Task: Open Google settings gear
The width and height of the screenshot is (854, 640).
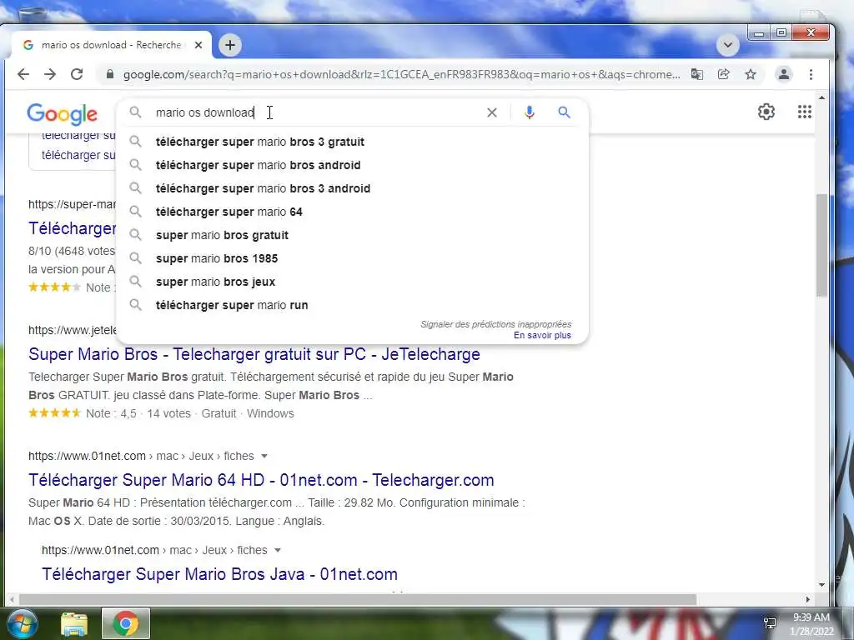Action: coord(766,112)
